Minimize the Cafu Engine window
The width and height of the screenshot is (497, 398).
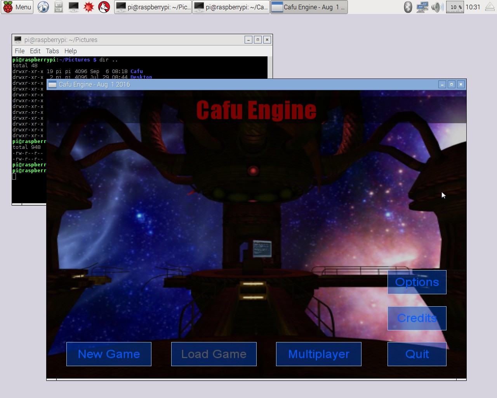pos(442,84)
